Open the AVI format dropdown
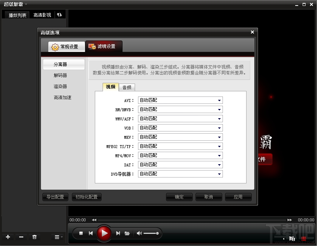317x246 pixels. (220, 100)
